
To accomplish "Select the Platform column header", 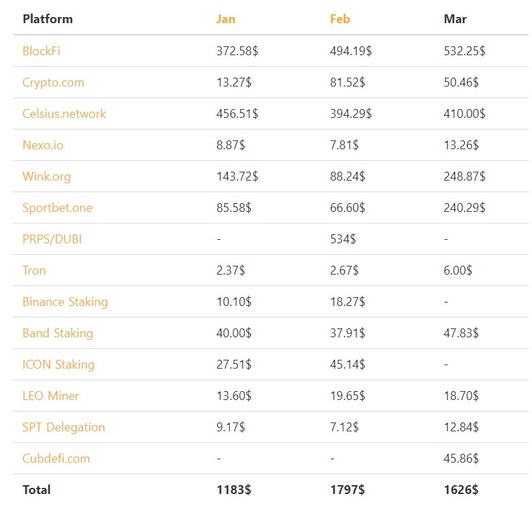I will (x=48, y=19).
